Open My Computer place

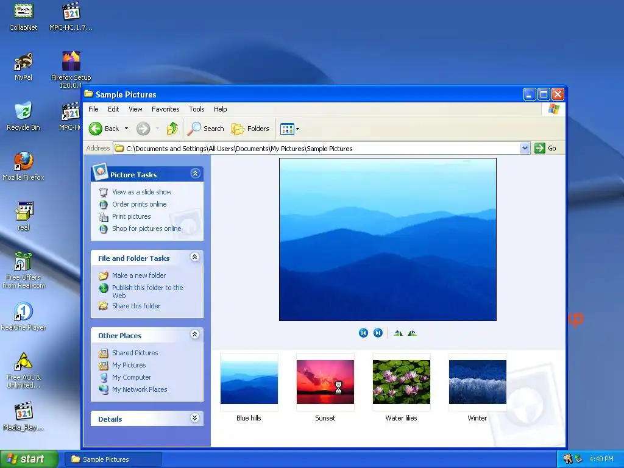tap(132, 377)
